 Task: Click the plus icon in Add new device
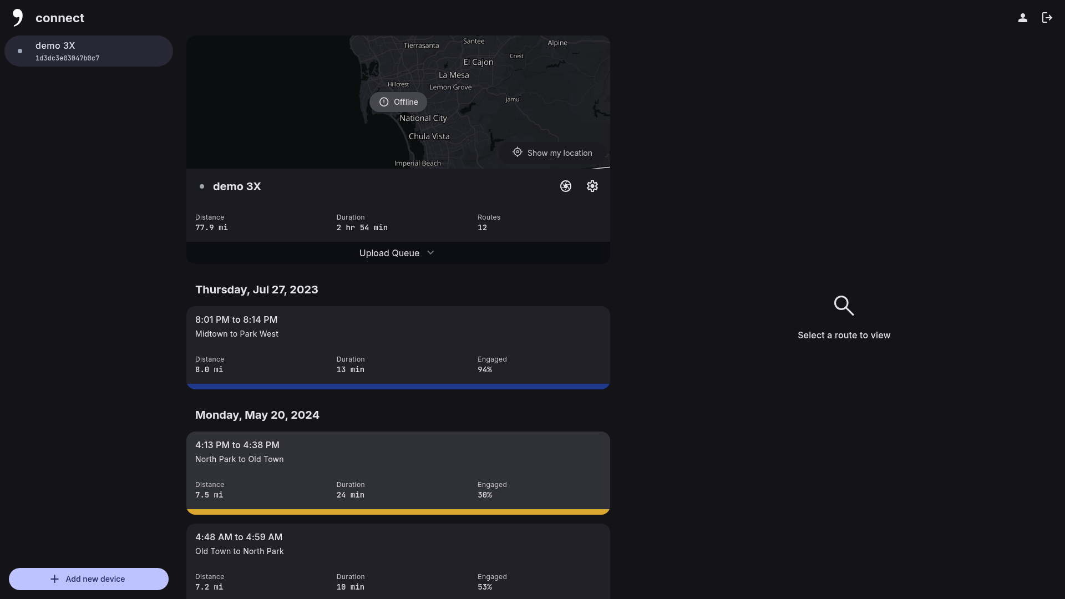(x=54, y=579)
